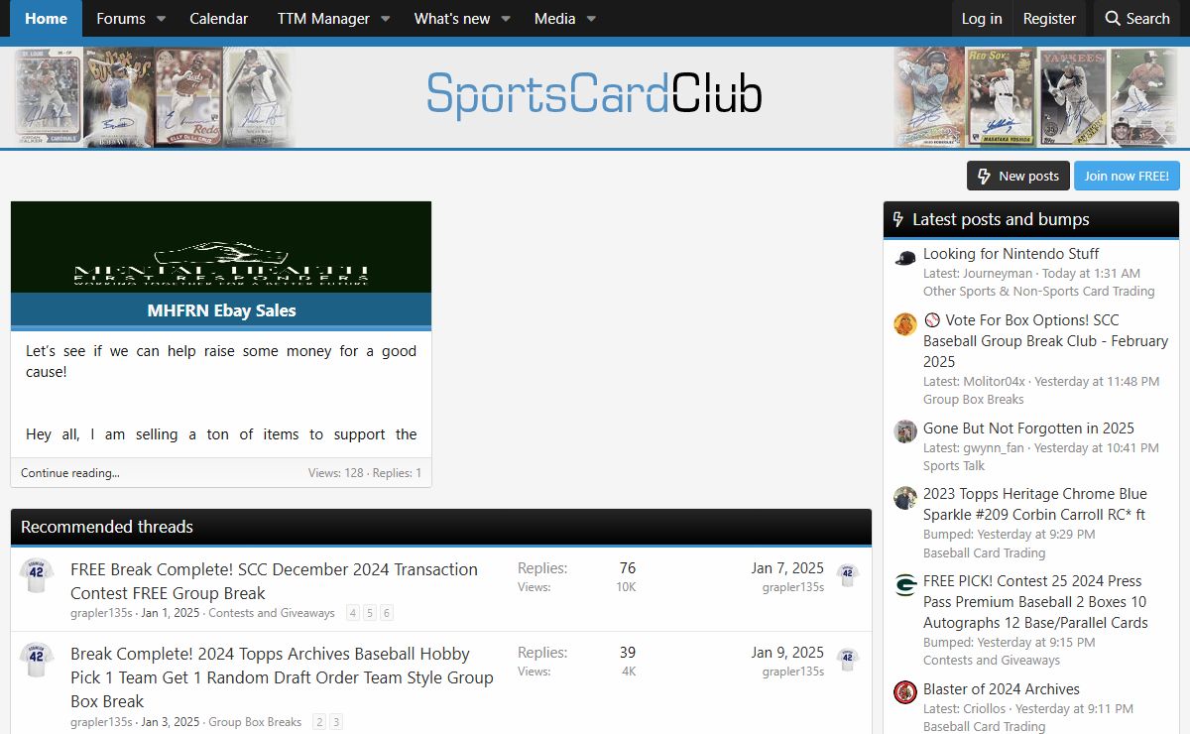Click the cap avatar beside Looking for Nintendo Stuff
The image size is (1190, 734).
point(905,258)
